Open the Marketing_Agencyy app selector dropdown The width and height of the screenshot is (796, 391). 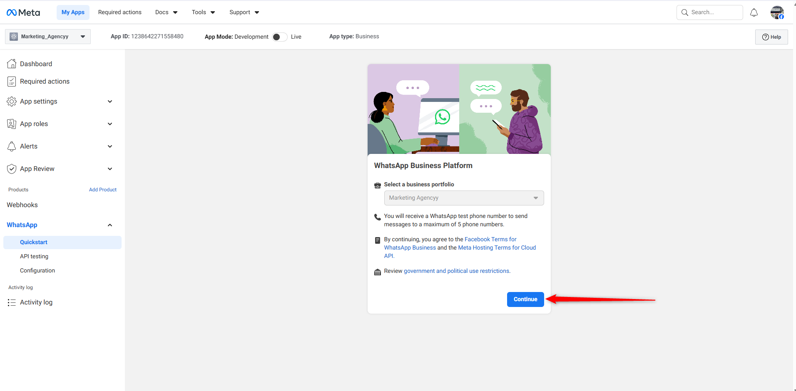pyautogui.click(x=48, y=37)
